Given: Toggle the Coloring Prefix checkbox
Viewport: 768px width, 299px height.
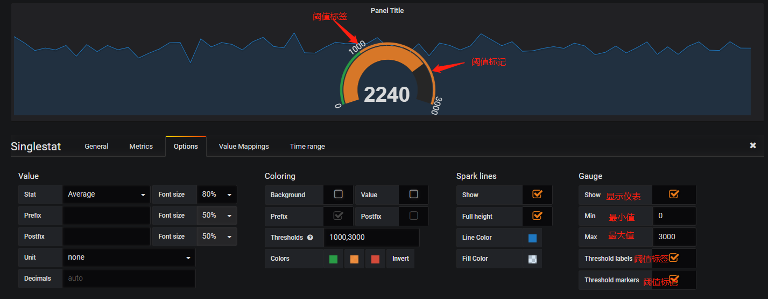Looking at the screenshot, I should pos(339,215).
